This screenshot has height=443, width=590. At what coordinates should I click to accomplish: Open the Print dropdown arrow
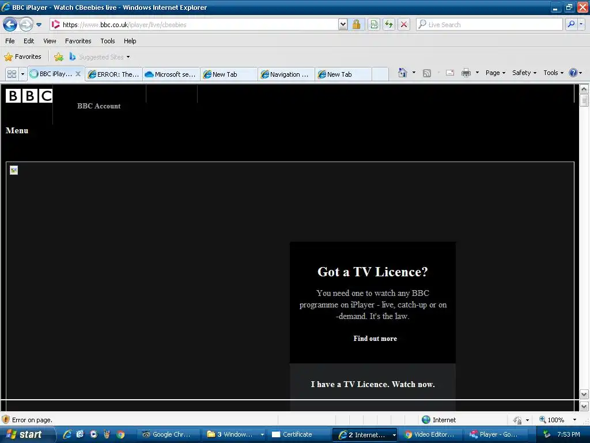(477, 73)
